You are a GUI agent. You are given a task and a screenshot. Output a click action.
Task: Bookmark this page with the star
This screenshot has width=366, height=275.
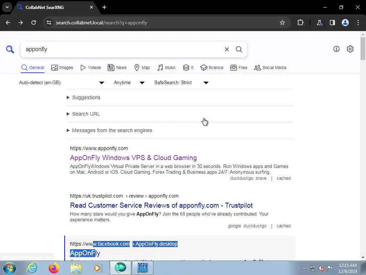[x=282, y=23]
